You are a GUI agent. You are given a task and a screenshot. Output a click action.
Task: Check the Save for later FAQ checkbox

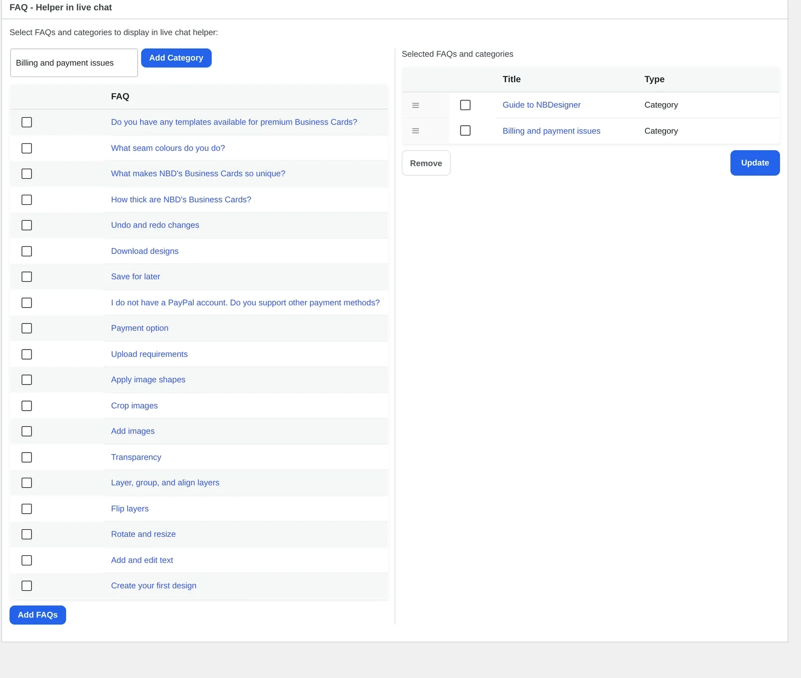27,277
